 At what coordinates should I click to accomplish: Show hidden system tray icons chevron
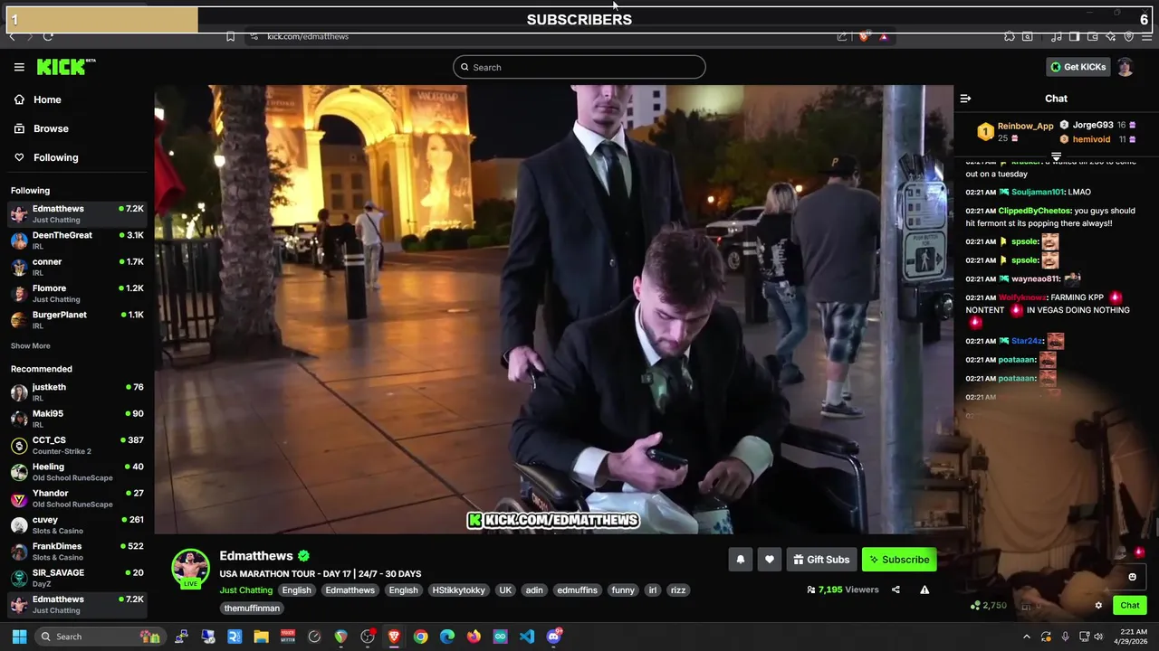pos(1026,637)
